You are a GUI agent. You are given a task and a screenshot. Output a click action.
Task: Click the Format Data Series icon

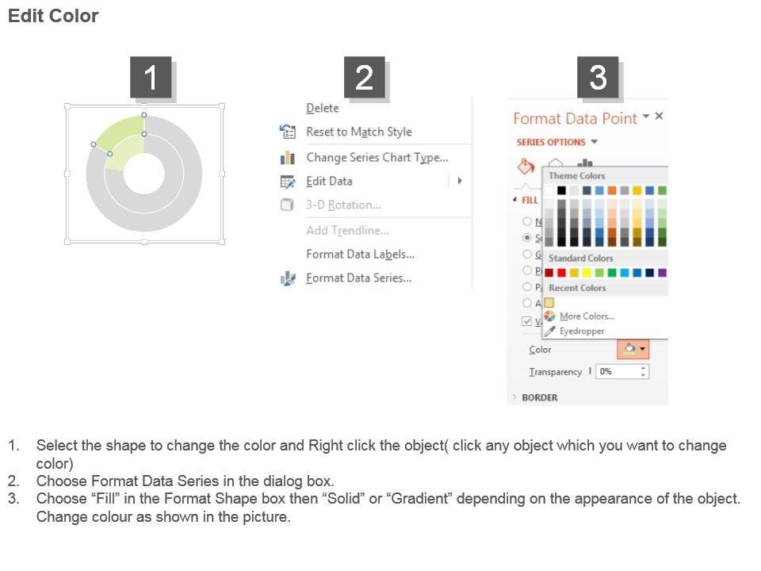pyautogui.click(x=288, y=278)
